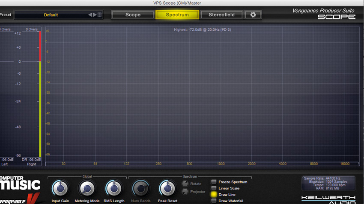
Task: Switch to the Scope tab
Action: [x=133, y=15]
